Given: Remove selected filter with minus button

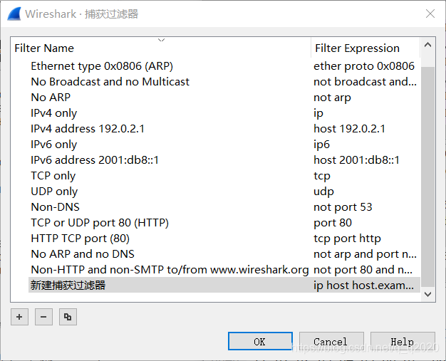Looking at the screenshot, I should point(43,317).
